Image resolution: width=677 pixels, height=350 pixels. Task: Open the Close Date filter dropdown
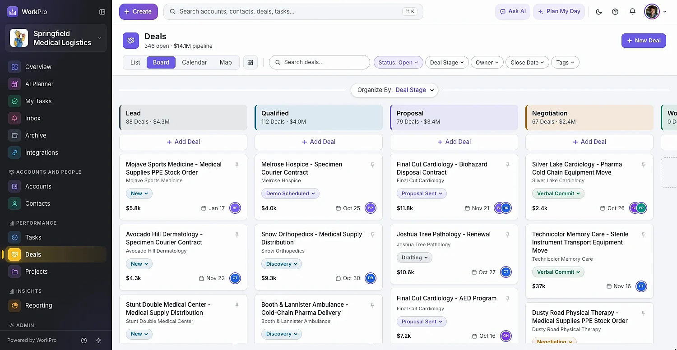click(527, 62)
